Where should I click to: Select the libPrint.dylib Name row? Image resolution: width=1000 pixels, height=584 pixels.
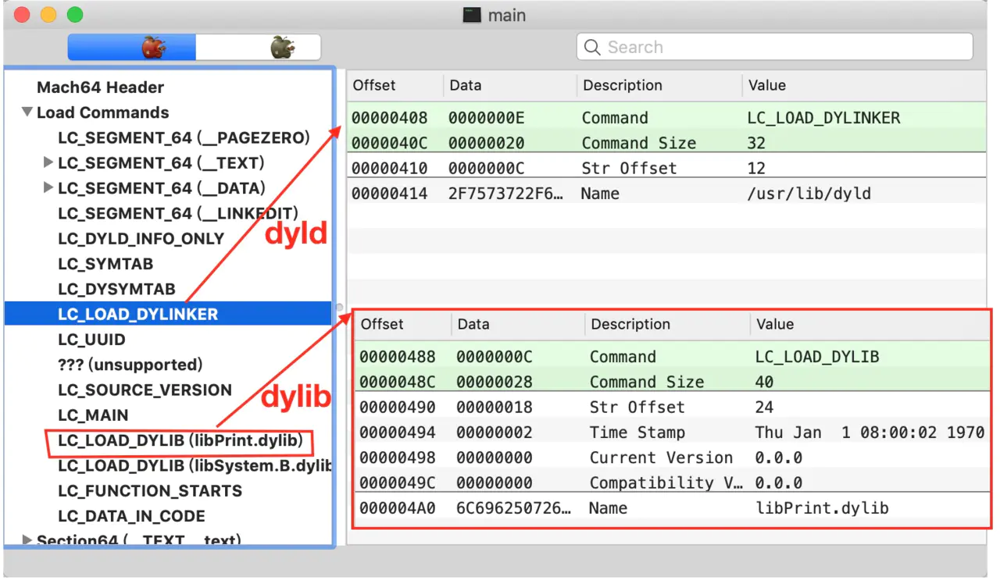pyautogui.click(x=672, y=508)
